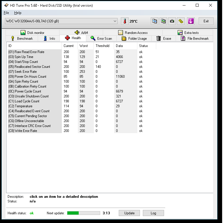Click the thermometer temperature icon
The height and width of the screenshot is (223, 223).
[125, 21]
